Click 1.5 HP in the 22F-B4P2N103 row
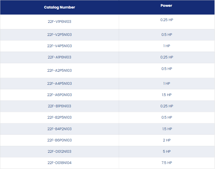 click(167, 129)
